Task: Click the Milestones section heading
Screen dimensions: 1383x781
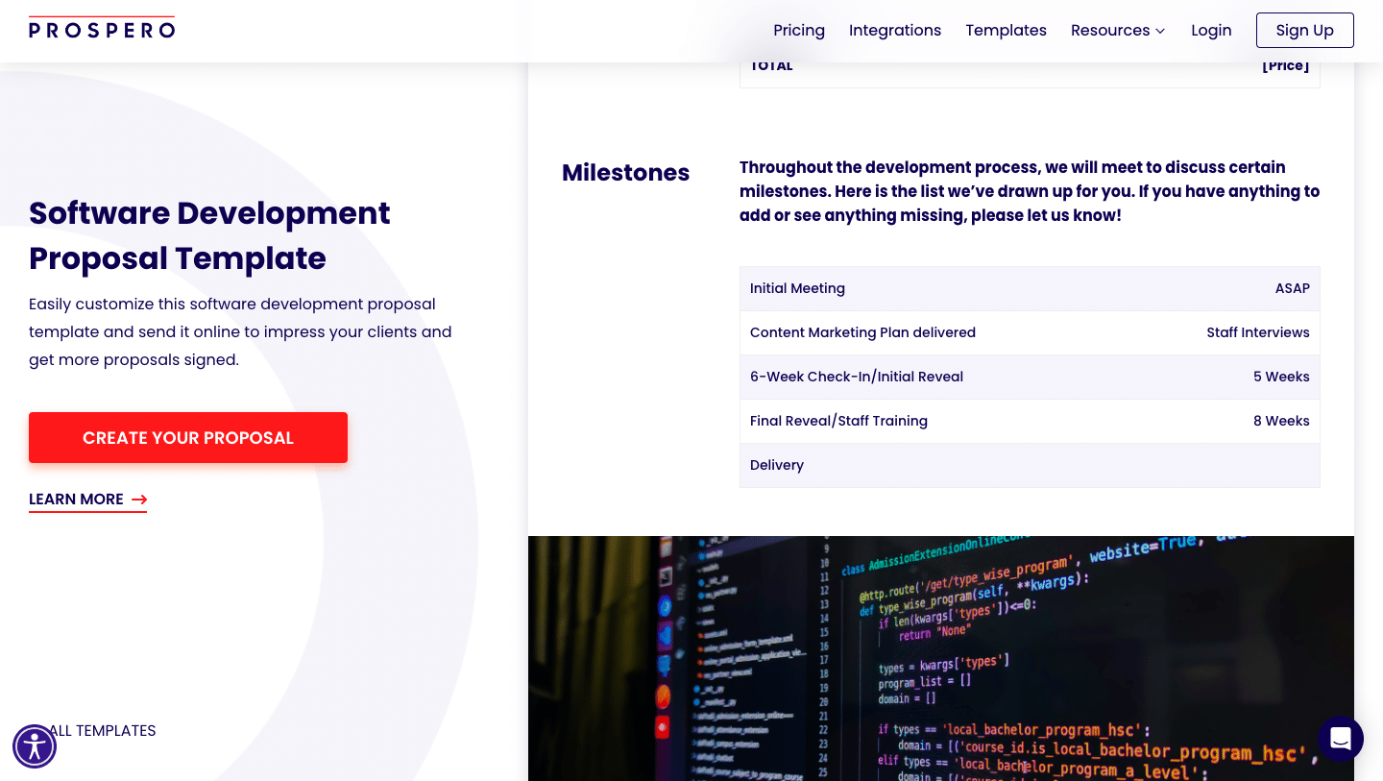Action: point(625,173)
